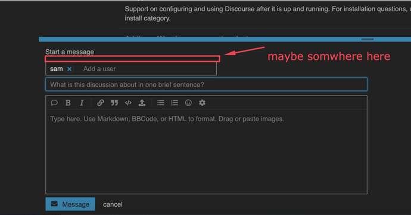Insert a bulleted list
Screen dimensions: 411x215
click(x=161, y=103)
